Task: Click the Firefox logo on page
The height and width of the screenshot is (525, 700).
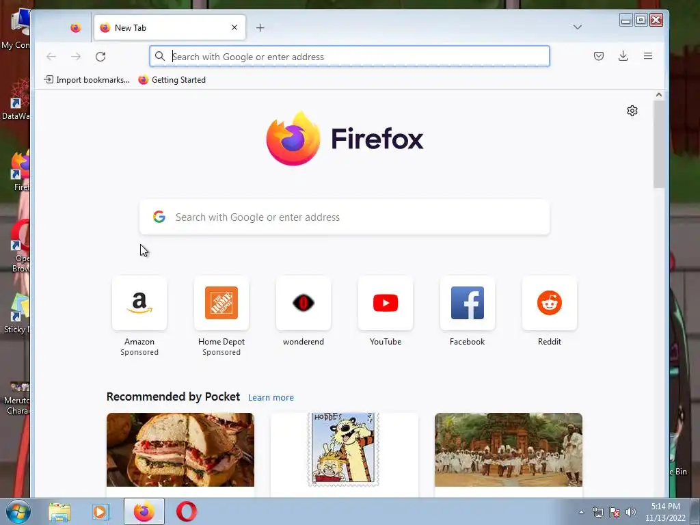Action: click(x=345, y=138)
